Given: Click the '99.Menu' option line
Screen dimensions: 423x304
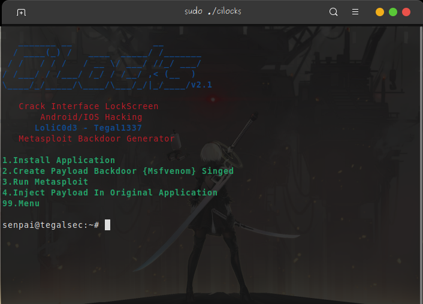Looking at the screenshot, I should [x=21, y=204].
